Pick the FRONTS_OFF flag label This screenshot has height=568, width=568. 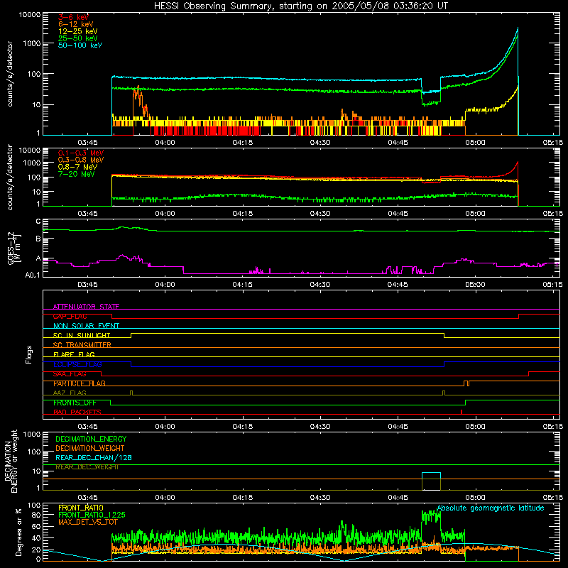tap(75, 403)
